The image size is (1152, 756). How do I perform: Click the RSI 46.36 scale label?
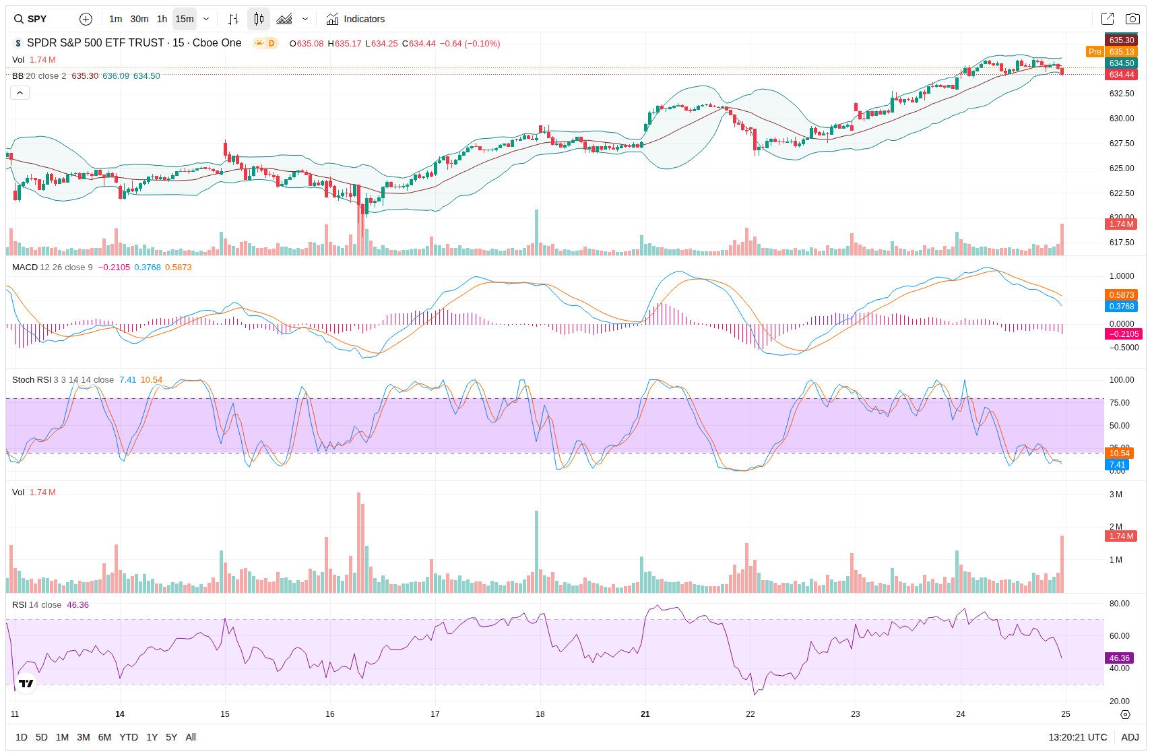[x=1119, y=658]
